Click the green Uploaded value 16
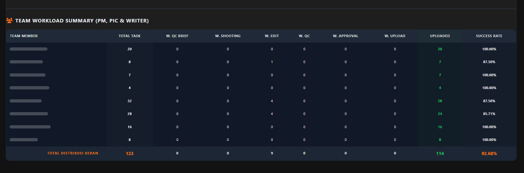524x173 pixels. tap(440, 127)
